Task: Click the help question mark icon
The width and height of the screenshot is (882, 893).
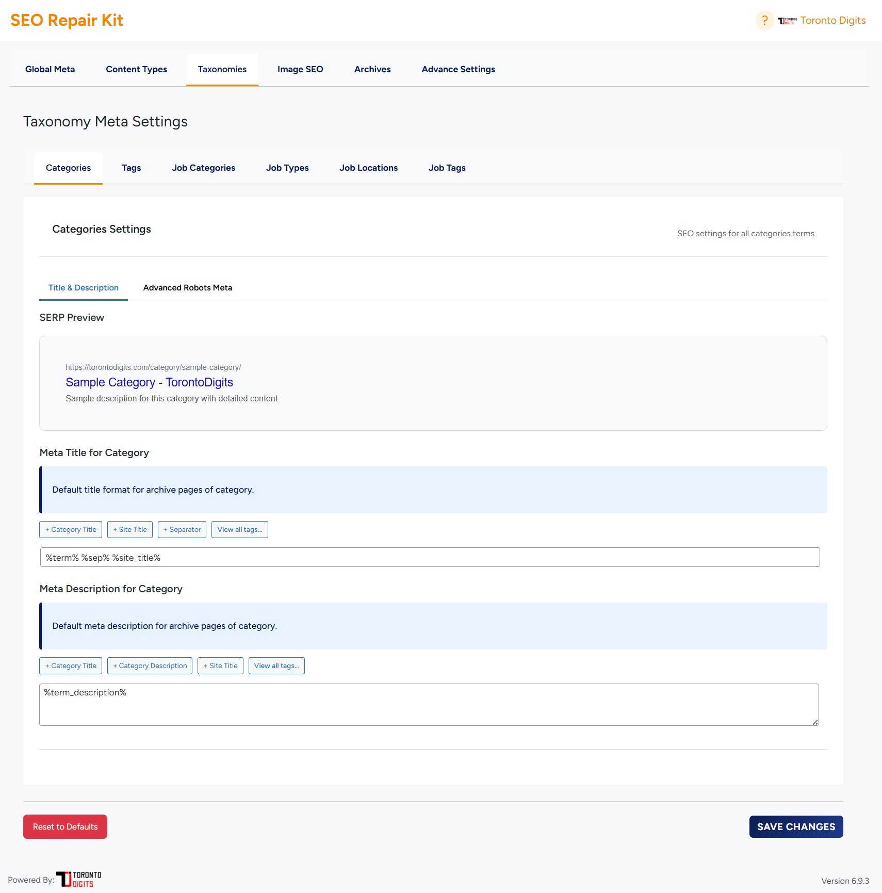Action: pos(764,21)
